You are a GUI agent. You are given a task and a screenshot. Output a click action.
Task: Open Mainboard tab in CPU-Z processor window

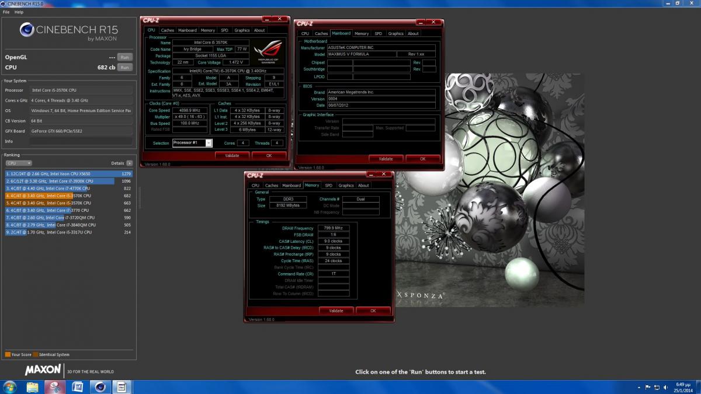click(188, 30)
